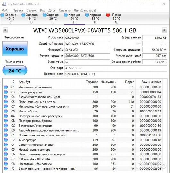Click the serial number field WD-WX91A742ZXC6
Screen dimensions: 170x173
87,44
